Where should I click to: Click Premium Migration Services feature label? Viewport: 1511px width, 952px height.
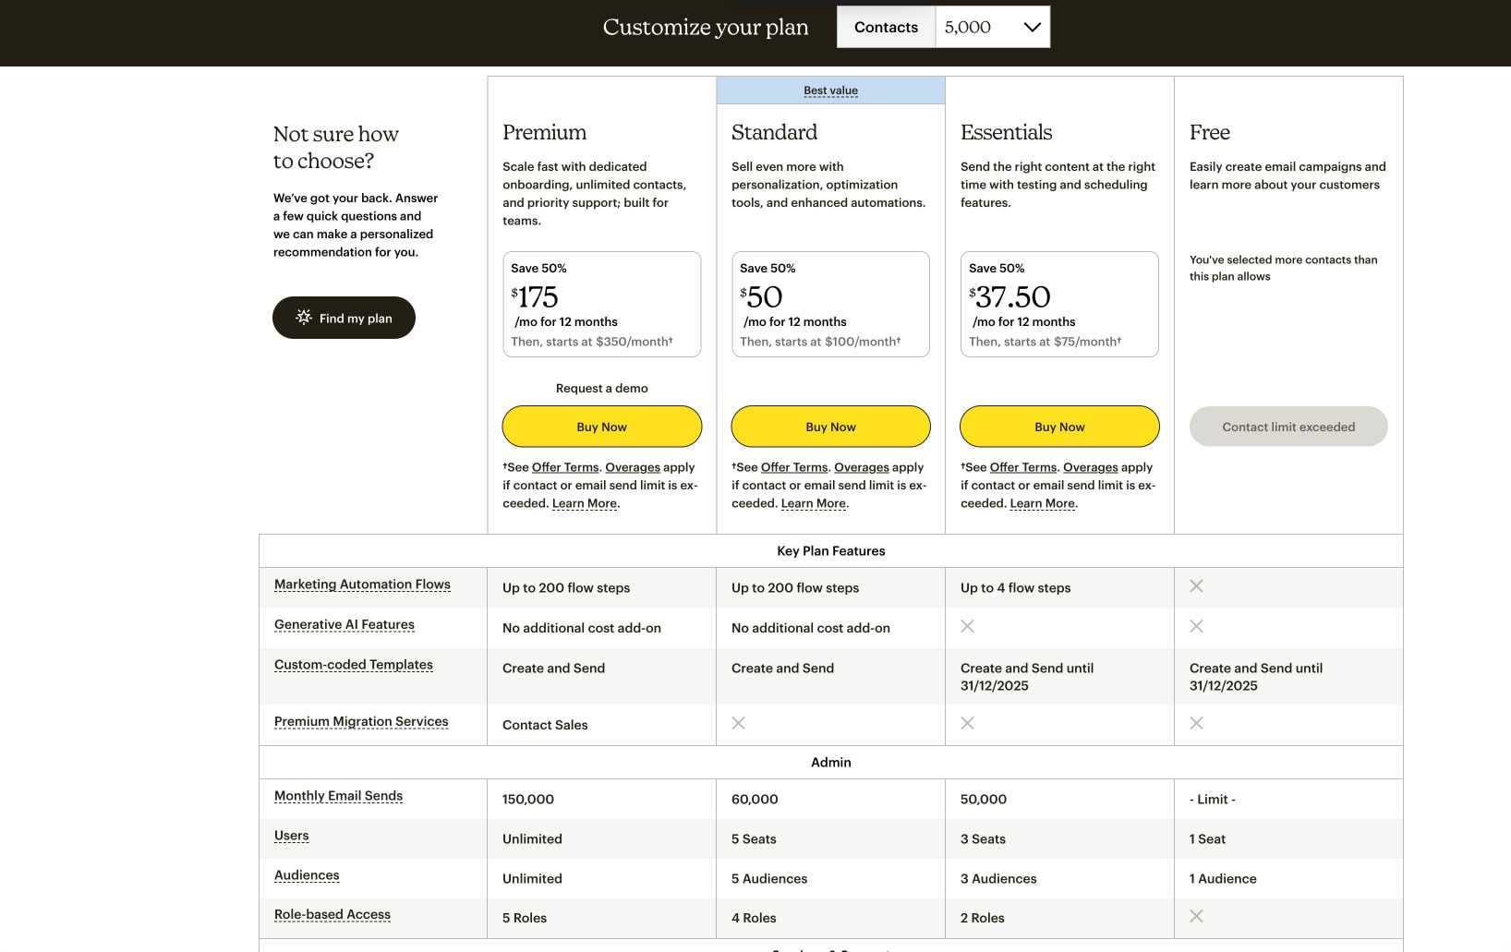[361, 722]
